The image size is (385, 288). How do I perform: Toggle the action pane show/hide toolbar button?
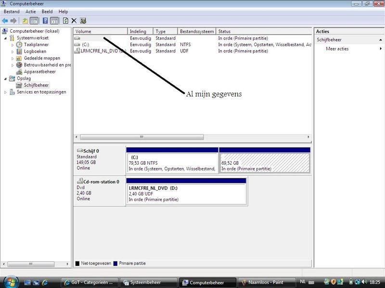pyautogui.click(x=54, y=21)
